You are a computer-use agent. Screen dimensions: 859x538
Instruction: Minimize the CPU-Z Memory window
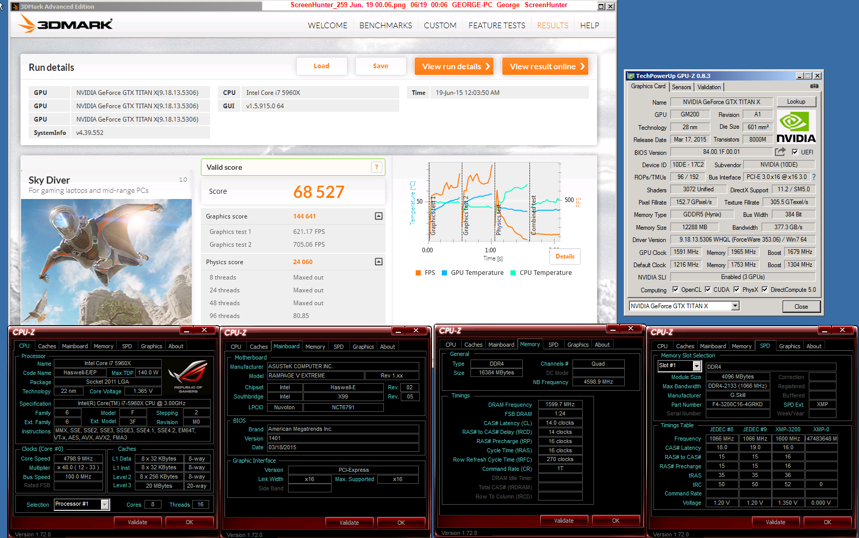pos(612,329)
